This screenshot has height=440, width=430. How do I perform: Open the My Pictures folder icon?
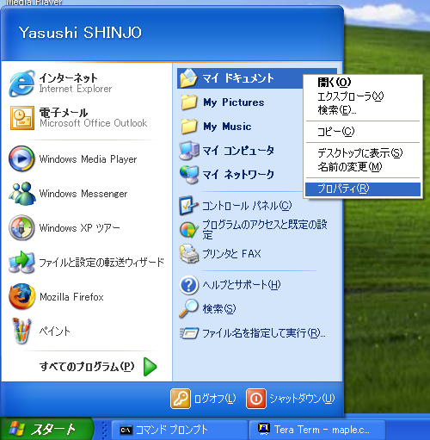(x=189, y=102)
